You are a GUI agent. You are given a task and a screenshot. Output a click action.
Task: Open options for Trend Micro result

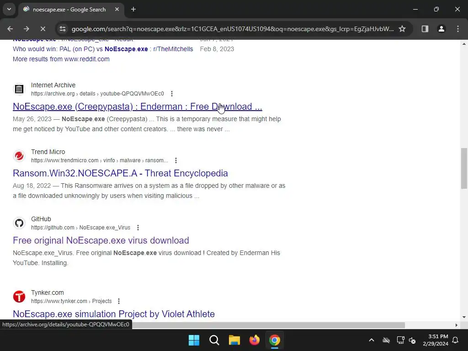[176, 160]
